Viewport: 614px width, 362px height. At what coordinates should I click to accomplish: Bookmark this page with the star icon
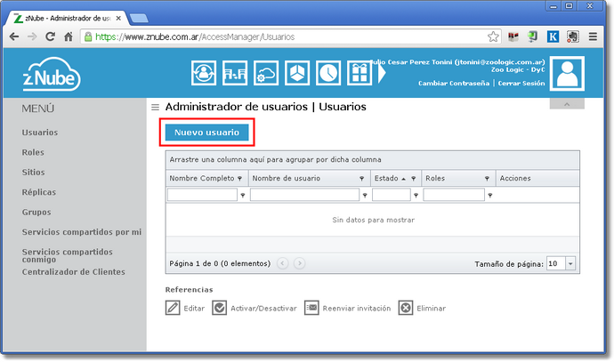point(493,37)
